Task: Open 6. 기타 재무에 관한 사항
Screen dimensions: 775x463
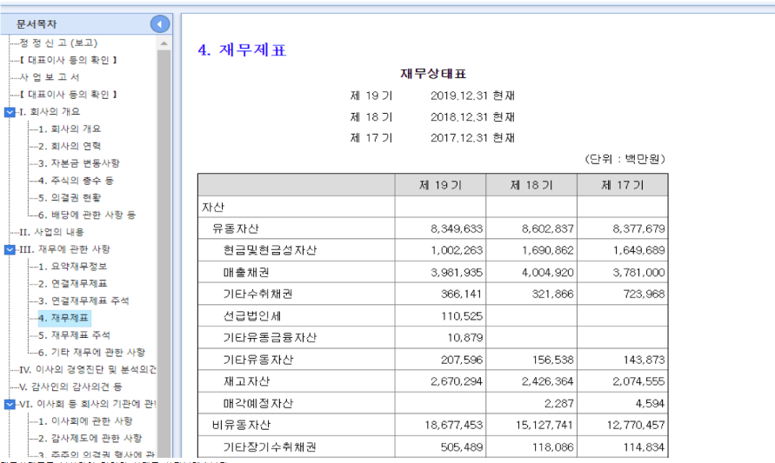Action: [92, 353]
